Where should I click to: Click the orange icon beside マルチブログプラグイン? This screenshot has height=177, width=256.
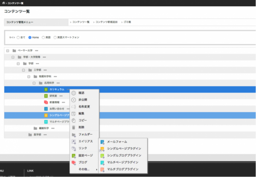pos(102,169)
